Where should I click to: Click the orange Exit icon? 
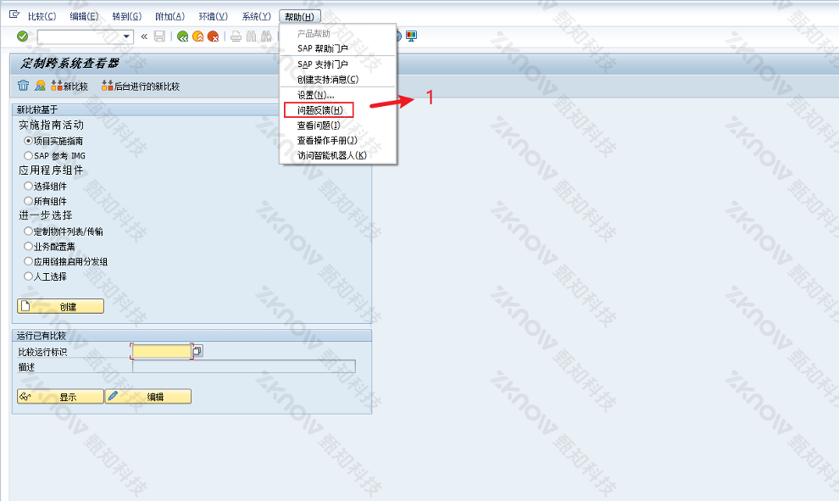[197, 36]
